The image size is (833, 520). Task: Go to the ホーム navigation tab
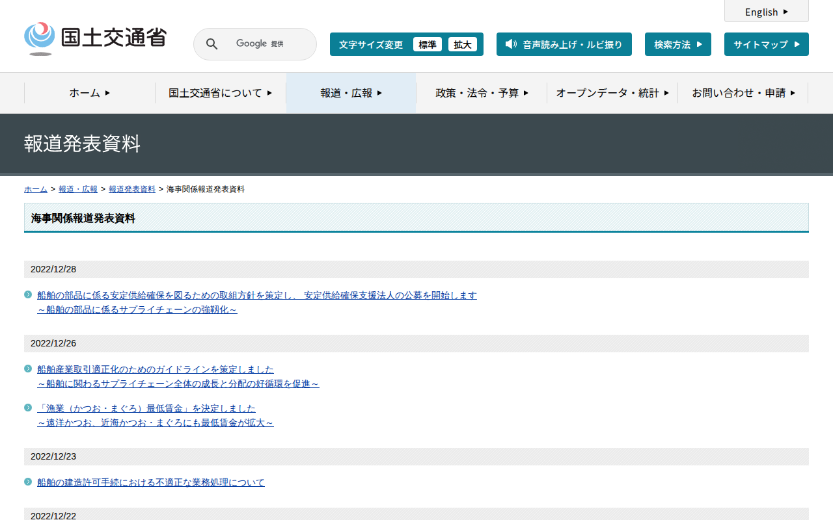(x=90, y=93)
